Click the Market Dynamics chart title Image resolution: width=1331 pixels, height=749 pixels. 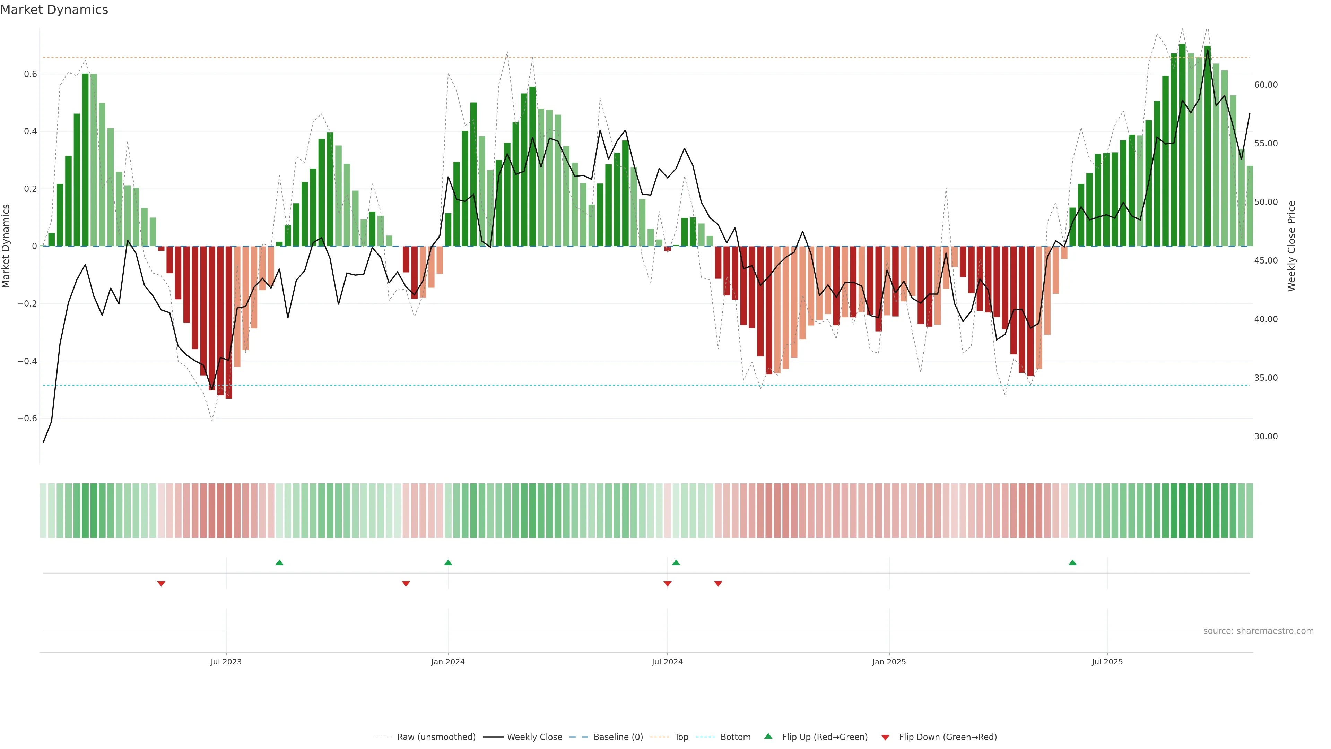(54, 10)
